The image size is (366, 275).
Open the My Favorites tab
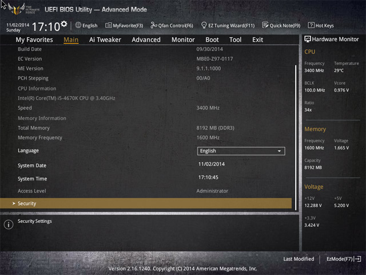pos(34,40)
